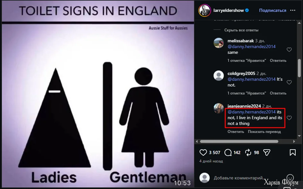The height and width of the screenshot is (189, 303).
Task: Open emoji picker in comment field
Action: (x=290, y=177)
